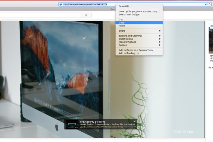Viewport: 213px width, 142px height.
Task: Click the HPE ad video thumbnail
Action: 72,124
